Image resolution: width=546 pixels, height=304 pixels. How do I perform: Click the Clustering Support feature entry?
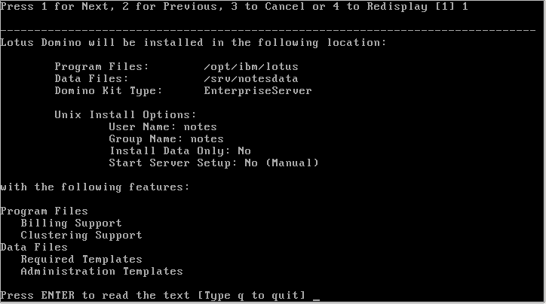tap(81, 236)
